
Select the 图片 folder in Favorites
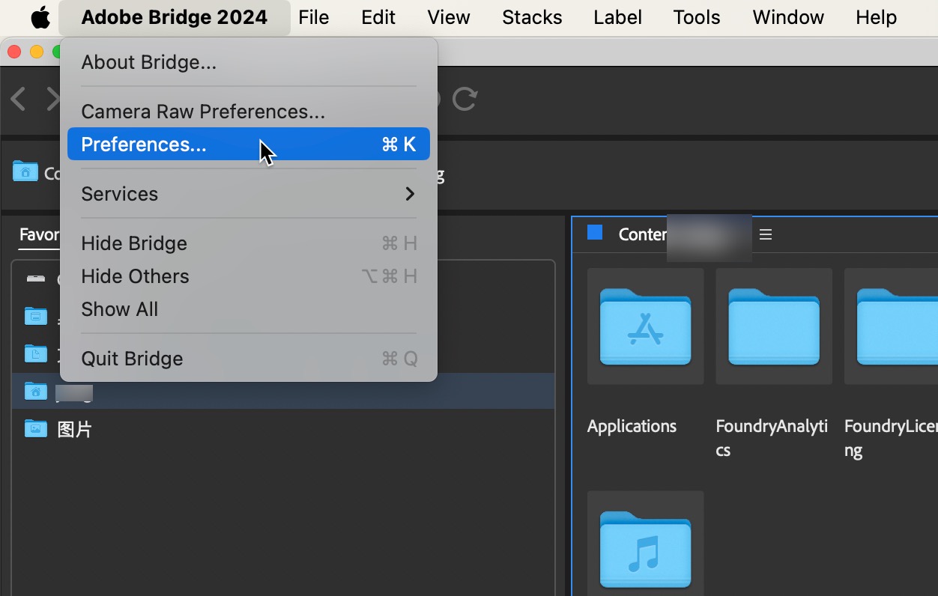coord(74,429)
